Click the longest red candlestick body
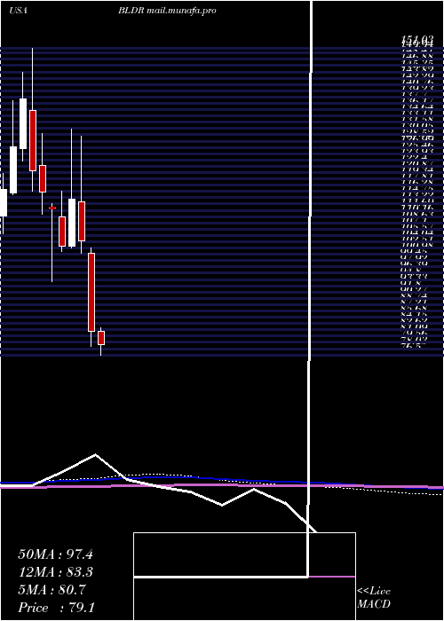The height and width of the screenshot is (621, 444). coord(91,292)
